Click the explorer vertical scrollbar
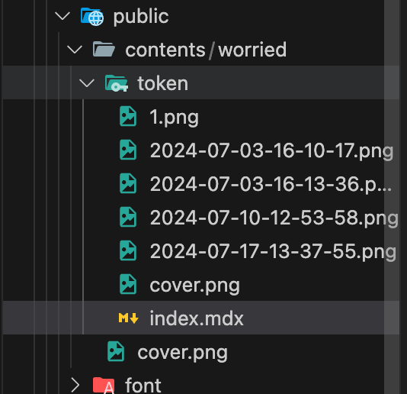The height and width of the screenshot is (394, 407). click(x=392, y=197)
